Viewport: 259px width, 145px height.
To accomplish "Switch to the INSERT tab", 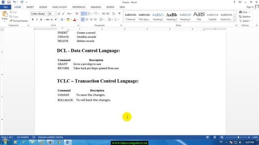I will pyautogui.click(x=30, y=7).
